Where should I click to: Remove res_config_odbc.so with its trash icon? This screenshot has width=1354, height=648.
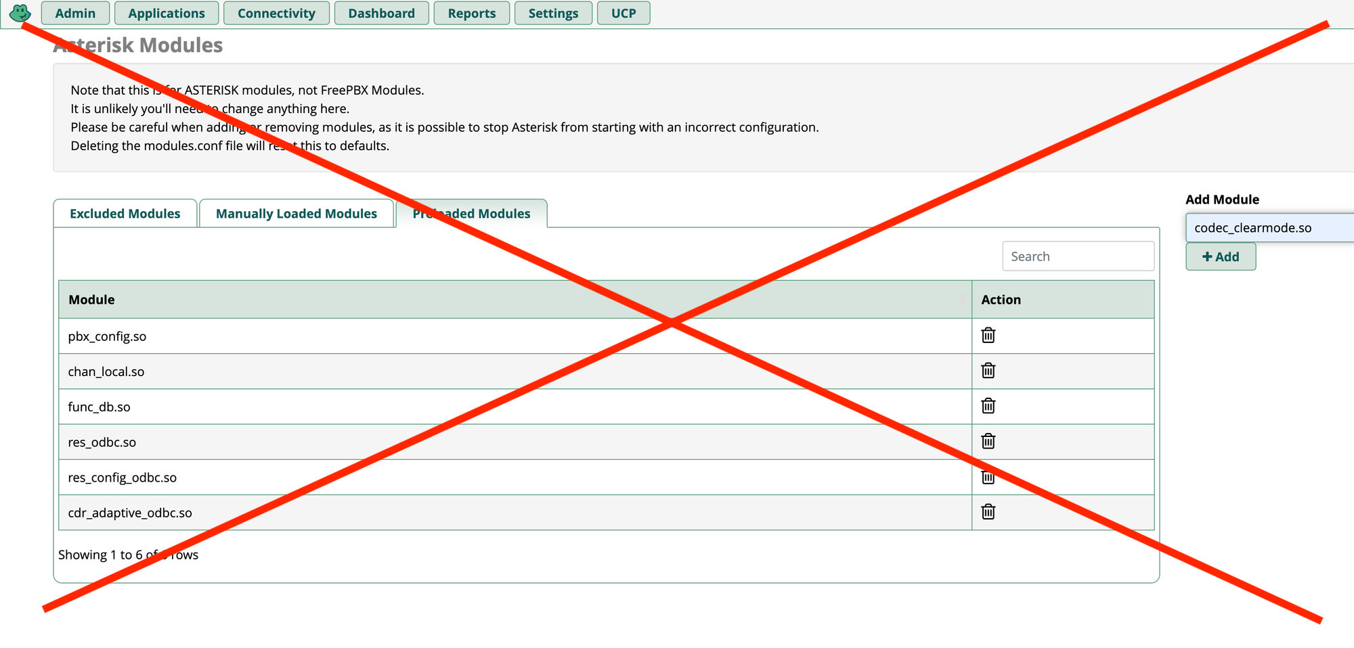coord(988,477)
